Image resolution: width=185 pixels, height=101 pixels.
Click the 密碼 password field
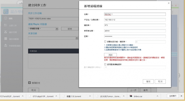pyautogui.click(x=135, y=36)
